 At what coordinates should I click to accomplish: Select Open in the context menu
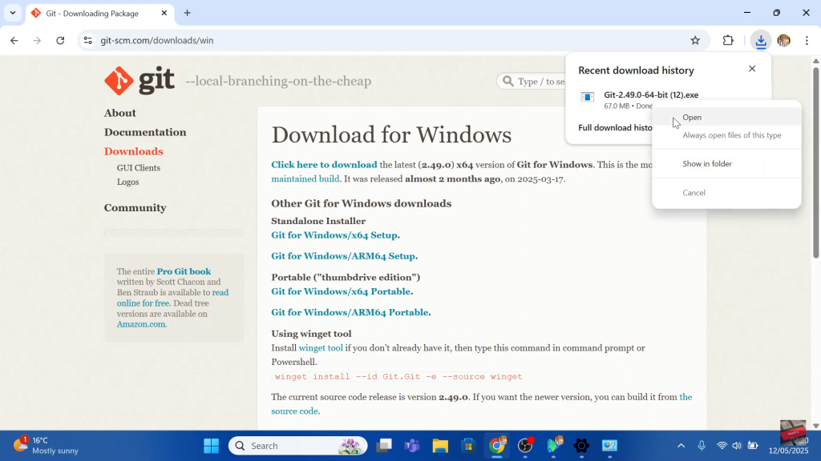[726, 118]
